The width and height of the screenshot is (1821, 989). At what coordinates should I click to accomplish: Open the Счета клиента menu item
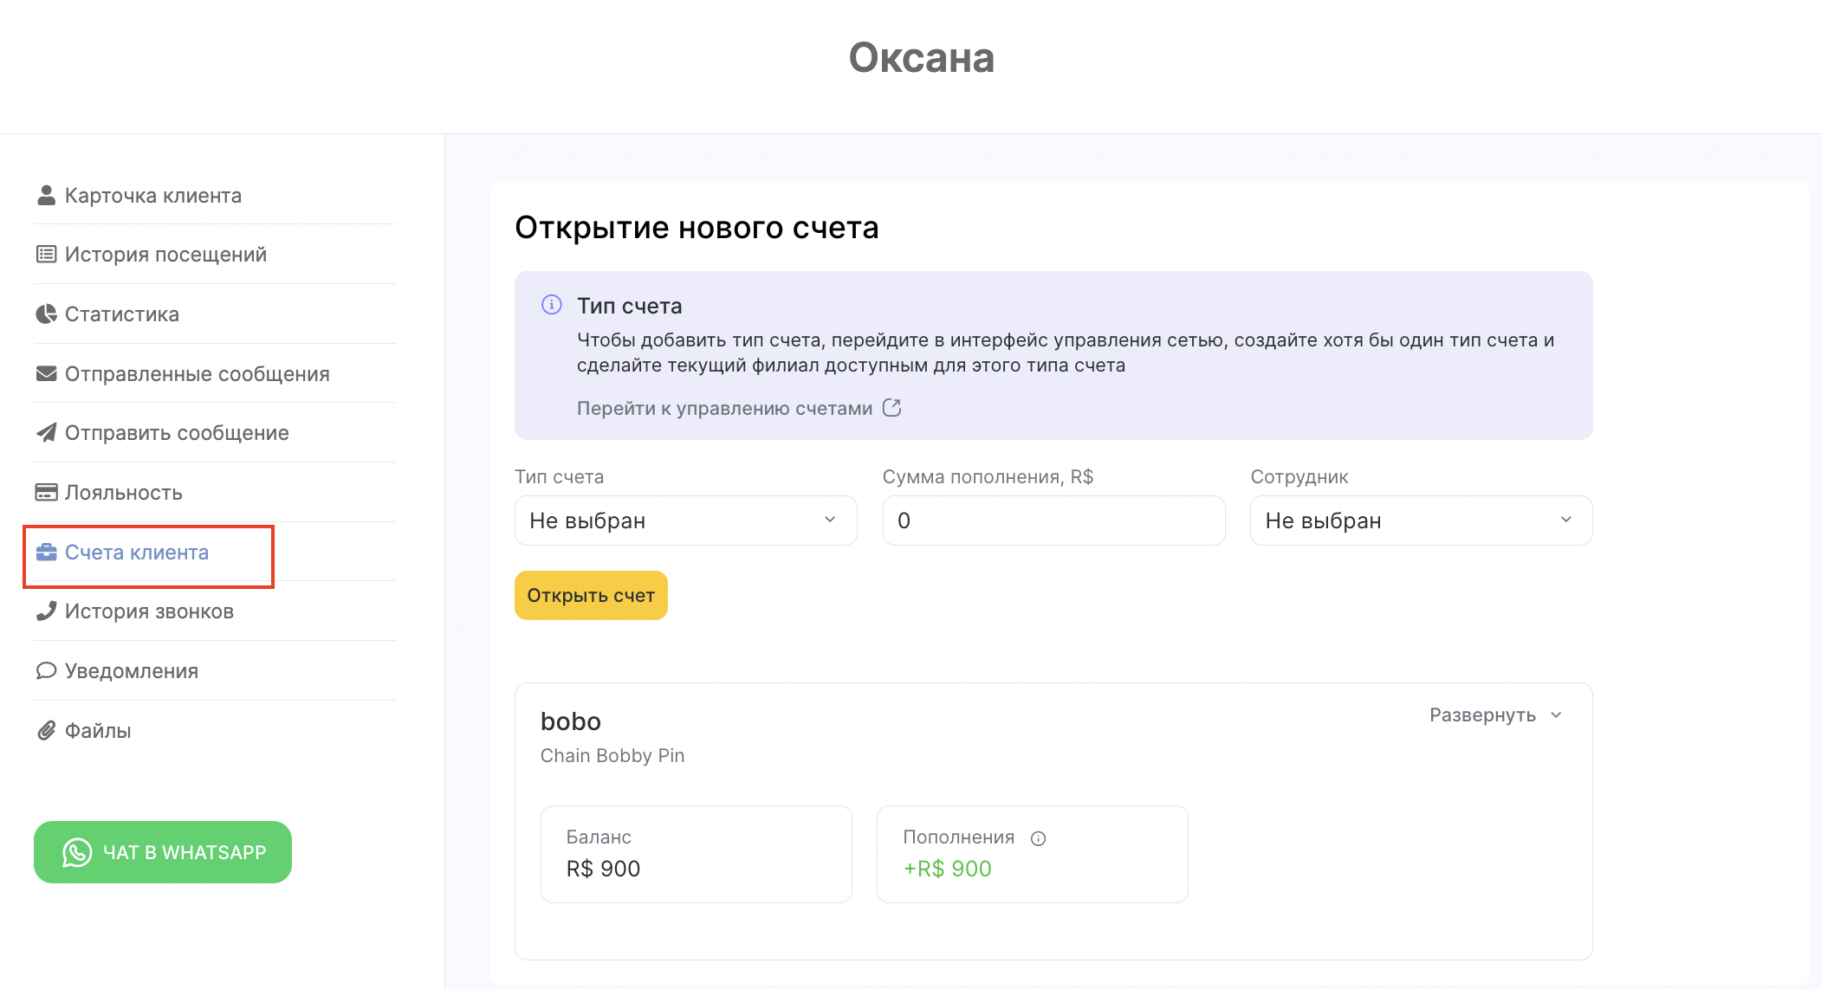pos(137,553)
